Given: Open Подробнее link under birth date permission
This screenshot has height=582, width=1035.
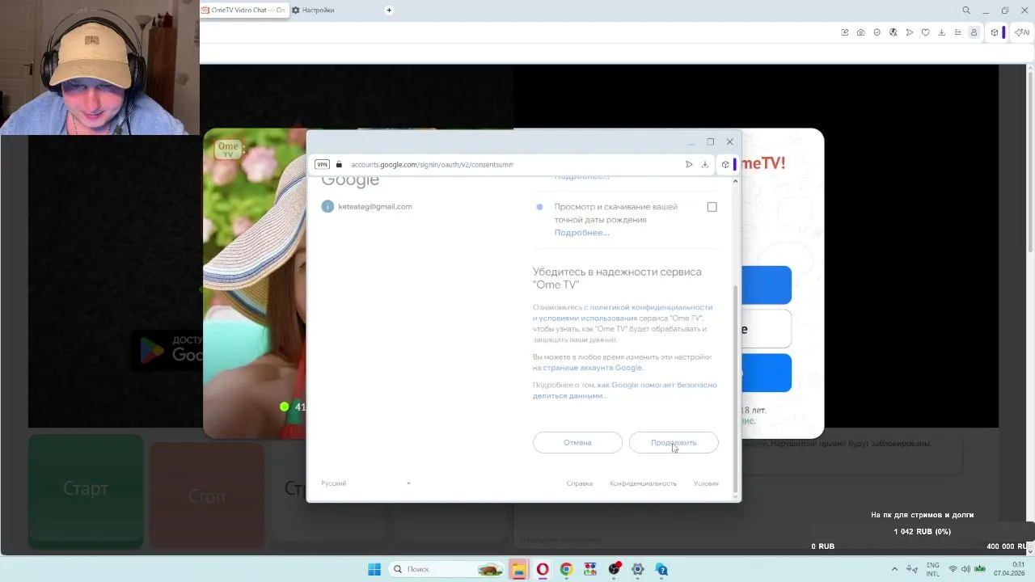Looking at the screenshot, I should 581,233.
